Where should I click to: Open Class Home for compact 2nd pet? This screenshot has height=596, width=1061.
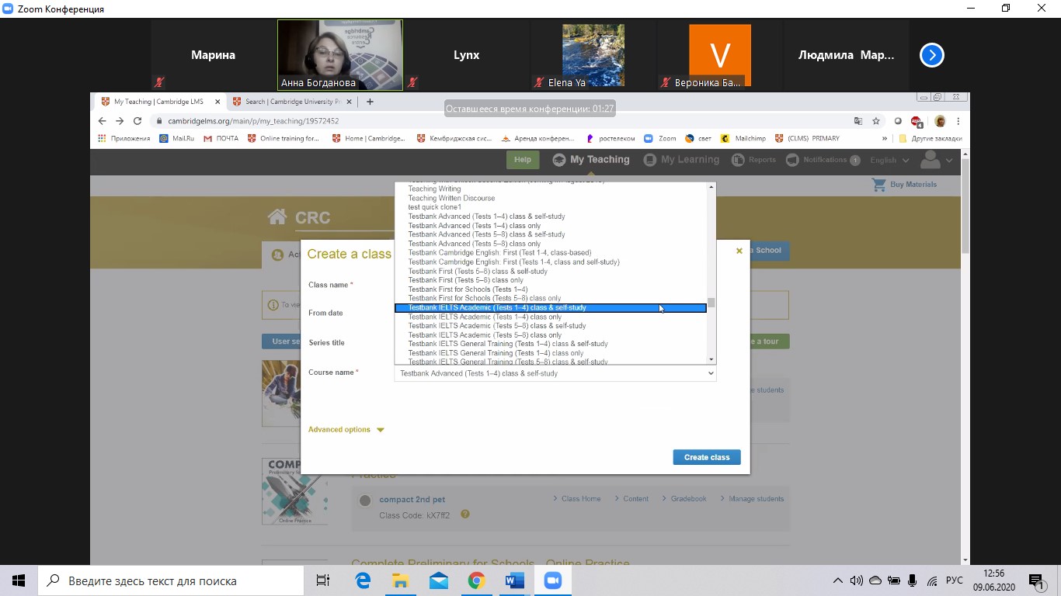(577, 499)
